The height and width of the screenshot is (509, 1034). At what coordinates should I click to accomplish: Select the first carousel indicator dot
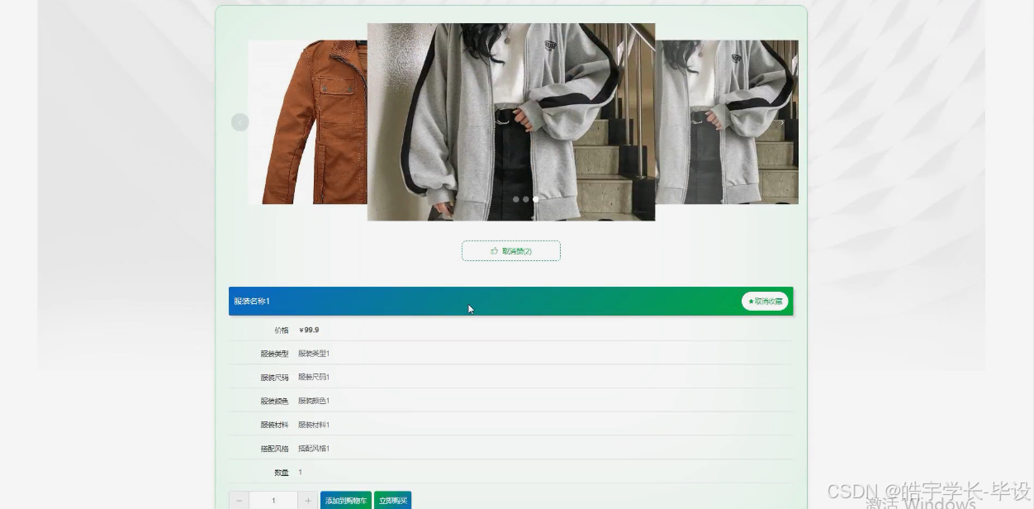[515, 199]
